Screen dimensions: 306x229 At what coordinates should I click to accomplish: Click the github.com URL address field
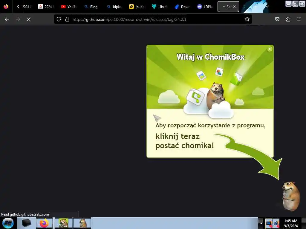[153, 19]
